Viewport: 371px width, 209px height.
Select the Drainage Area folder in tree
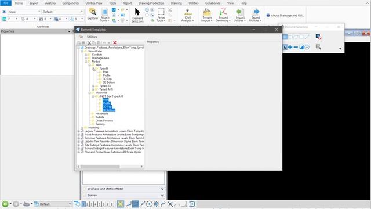coord(100,58)
